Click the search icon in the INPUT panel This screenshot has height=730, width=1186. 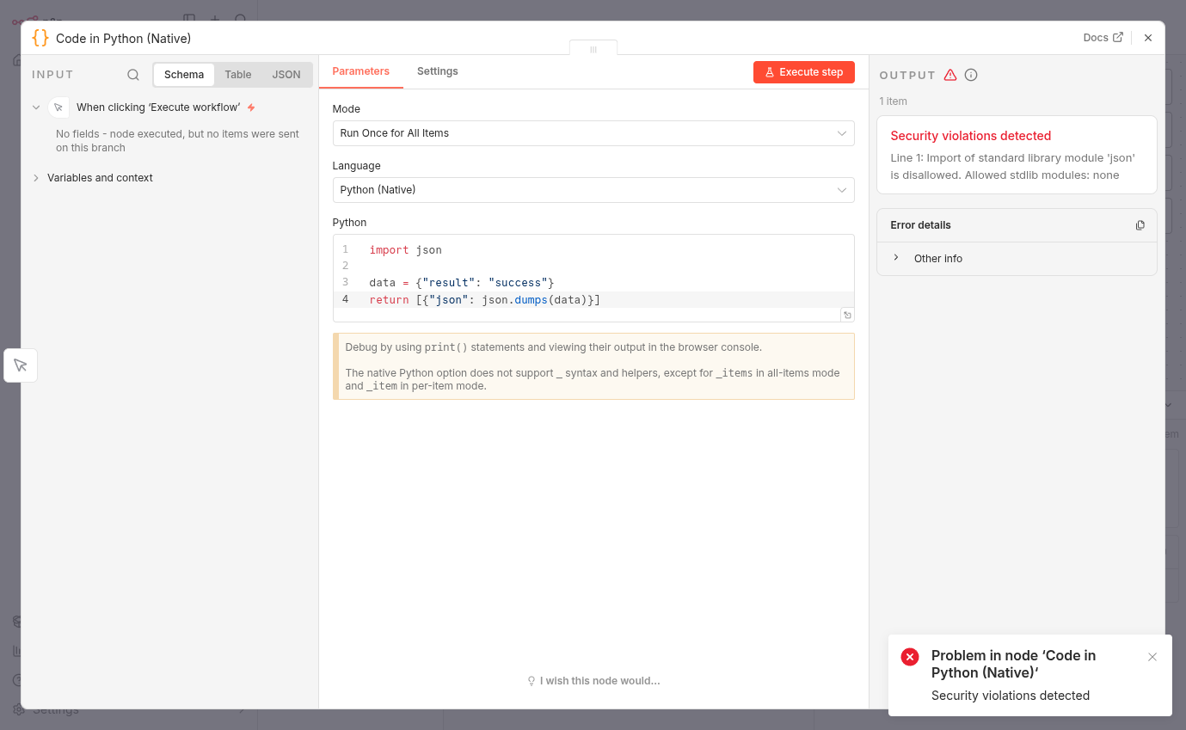click(x=132, y=74)
